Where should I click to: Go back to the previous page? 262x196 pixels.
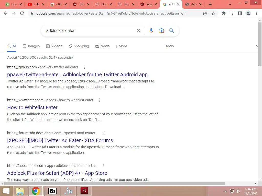pyautogui.click(x=6, y=13)
